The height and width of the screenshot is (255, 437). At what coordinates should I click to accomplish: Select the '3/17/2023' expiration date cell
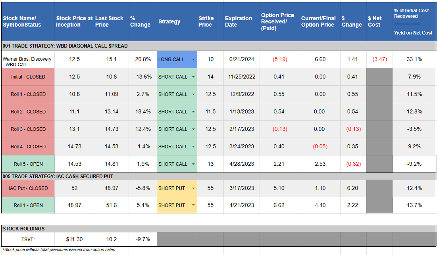pos(241,188)
